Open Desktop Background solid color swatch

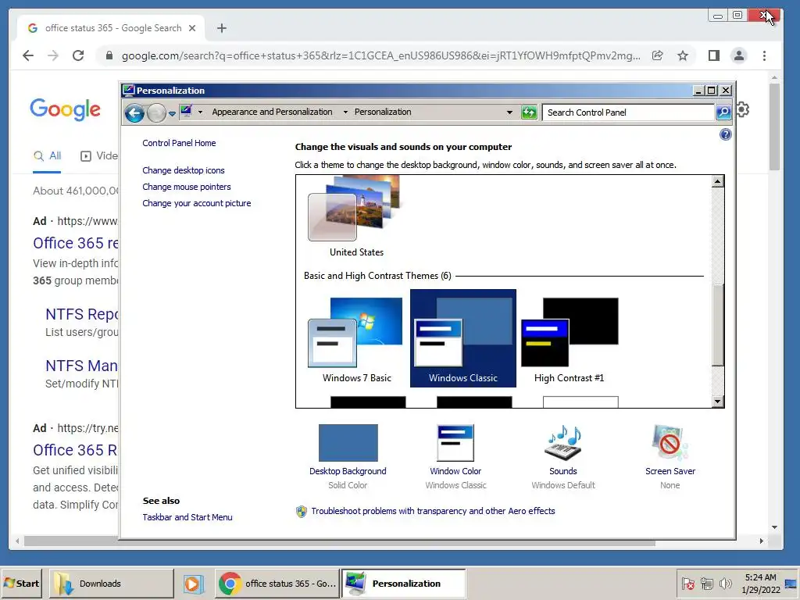coord(348,443)
